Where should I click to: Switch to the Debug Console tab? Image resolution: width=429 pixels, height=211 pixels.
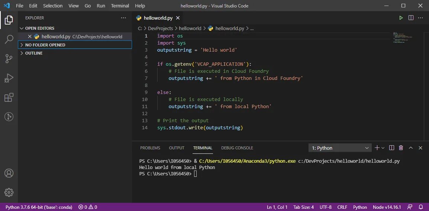pos(237,148)
